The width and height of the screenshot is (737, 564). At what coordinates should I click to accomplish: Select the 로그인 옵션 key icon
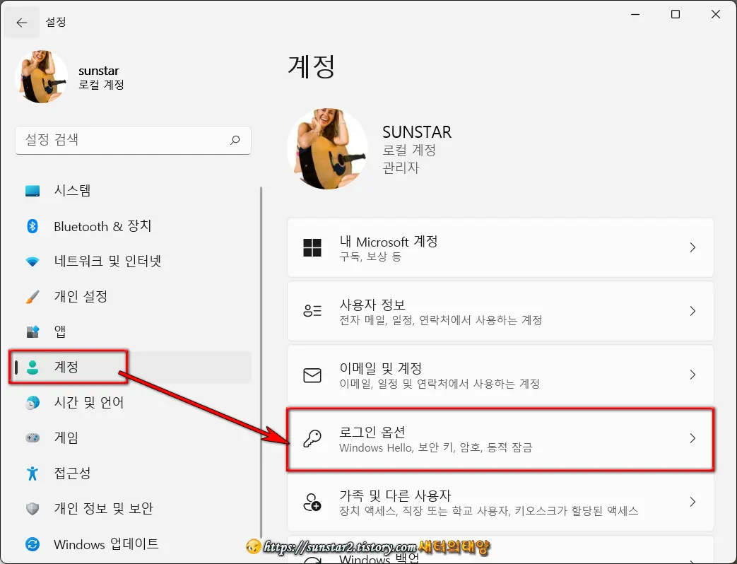pyautogui.click(x=312, y=438)
